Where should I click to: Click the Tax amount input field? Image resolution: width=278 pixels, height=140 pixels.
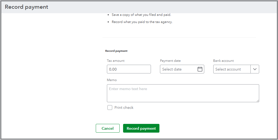click(129, 69)
